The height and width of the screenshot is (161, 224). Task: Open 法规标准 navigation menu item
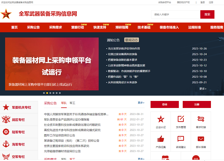point(195,27)
